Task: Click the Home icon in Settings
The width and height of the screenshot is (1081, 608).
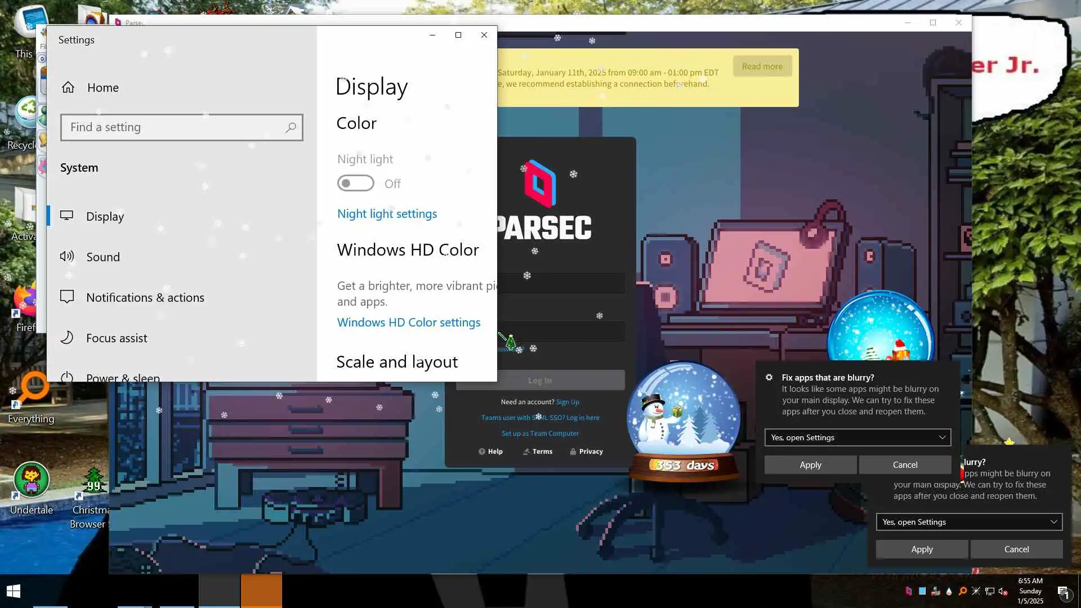Action: pyautogui.click(x=68, y=87)
